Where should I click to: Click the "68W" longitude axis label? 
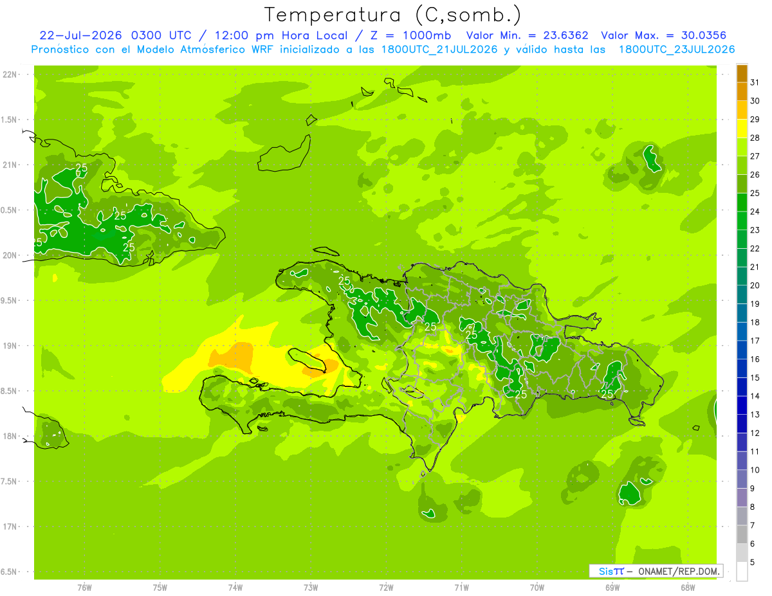click(687, 588)
